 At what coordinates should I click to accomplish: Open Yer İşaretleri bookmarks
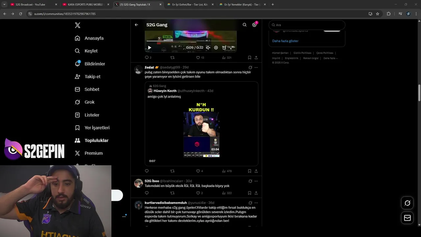coord(92,128)
